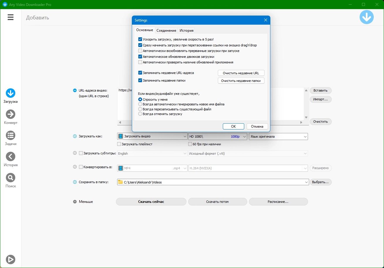Image resolution: width=384 pixels, height=268 pixels.
Task: Open the Исходный формат (.vtt) dropdown
Action: pyautogui.click(x=248, y=154)
